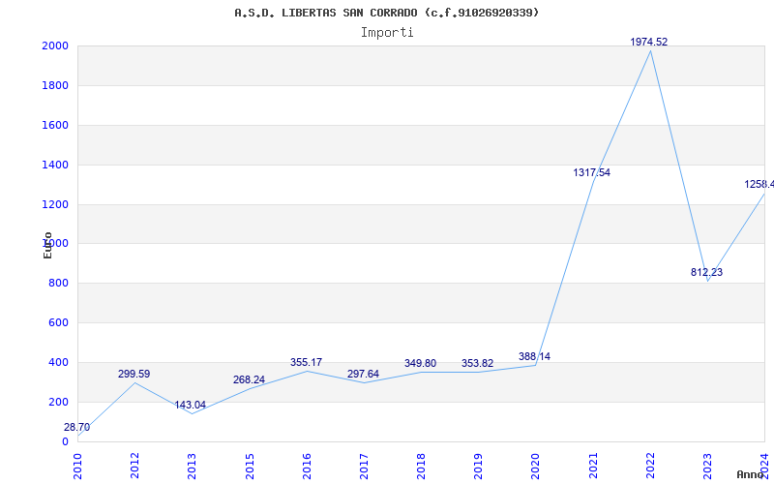Click the y-axis value 1400
This screenshot has height=484, width=774.
[55, 165]
